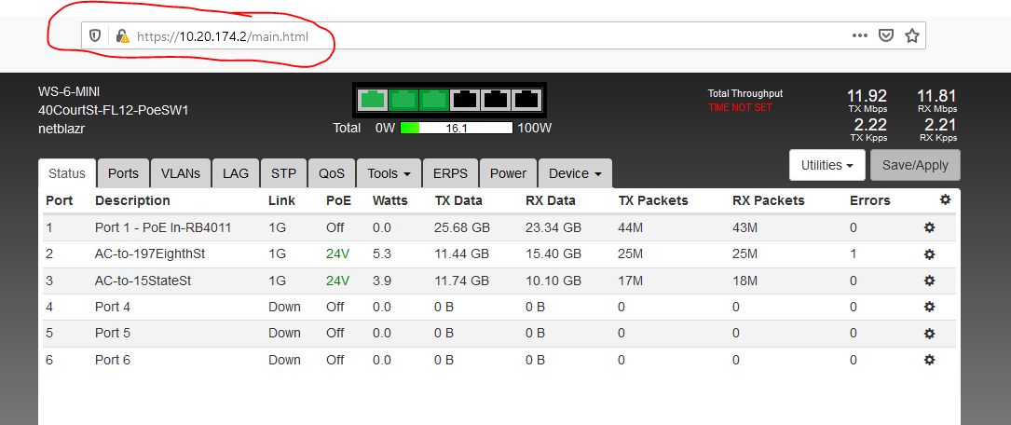Click the fourth black port icon
The height and width of the screenshot is (425, 1011).
point(465,99)
